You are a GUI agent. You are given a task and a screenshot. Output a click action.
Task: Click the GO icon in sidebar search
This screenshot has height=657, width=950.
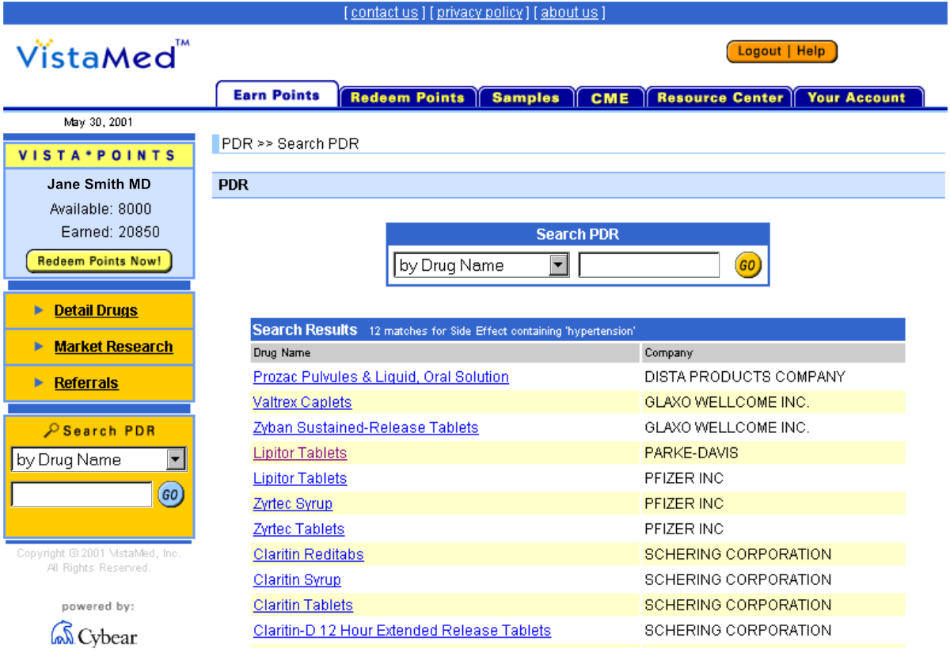[x=171, y=495]
